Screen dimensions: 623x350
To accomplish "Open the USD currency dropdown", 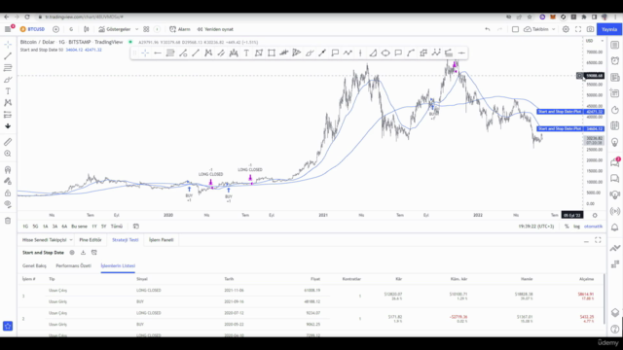I will point(594,41).
